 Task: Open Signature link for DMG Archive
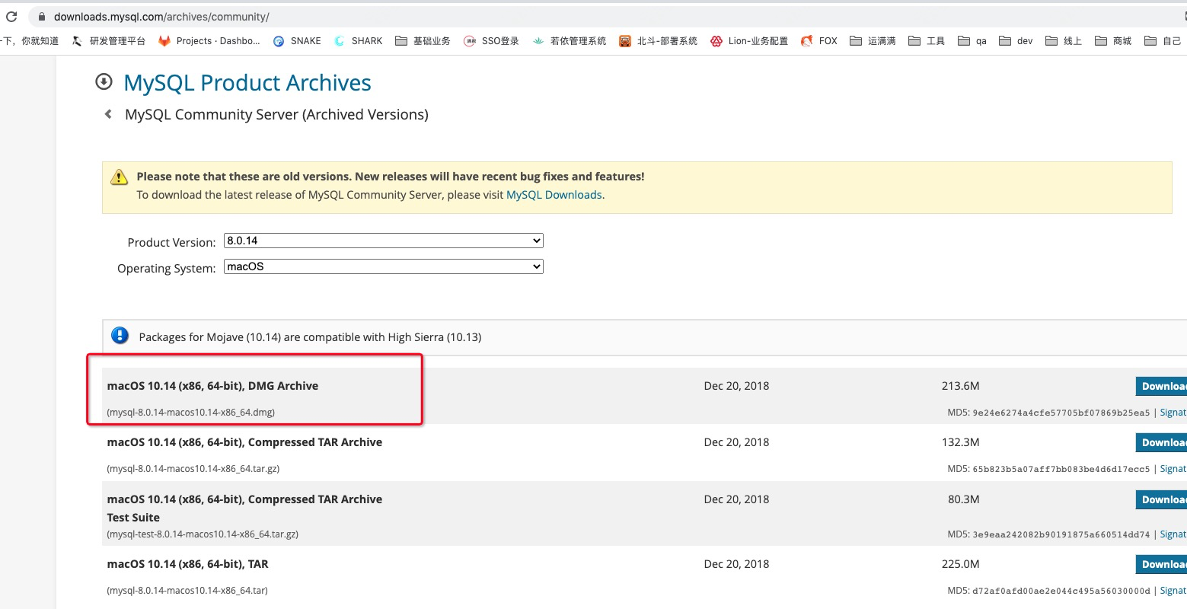[1173, 413]
